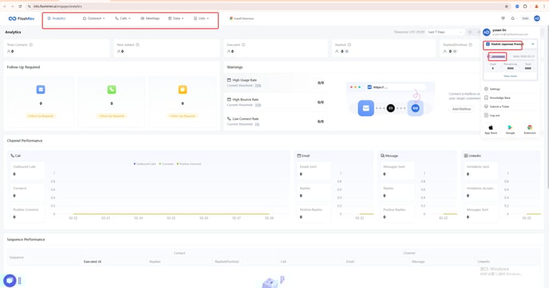Open the notifications bell
The width and height of the screenshot is (549, 288).
[512, 18]
